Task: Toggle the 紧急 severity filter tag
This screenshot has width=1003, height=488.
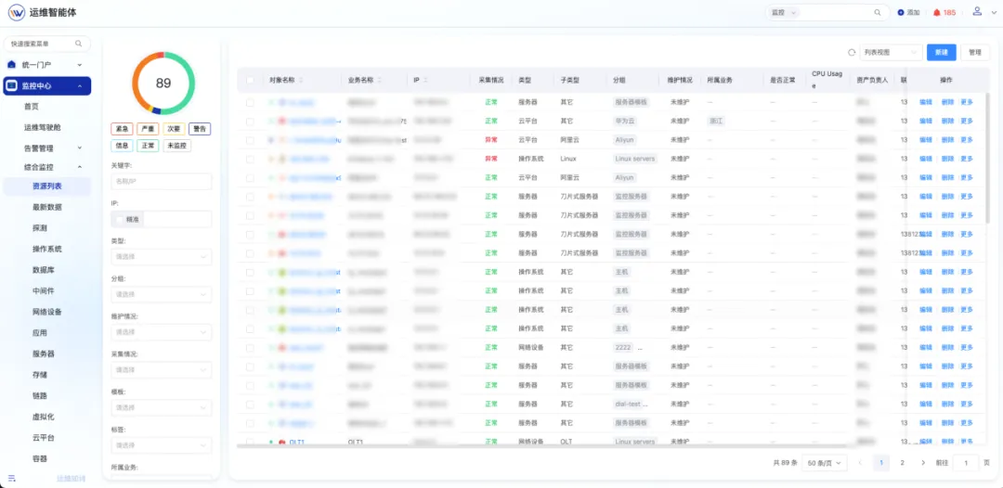Action: [x=121, y=128]
